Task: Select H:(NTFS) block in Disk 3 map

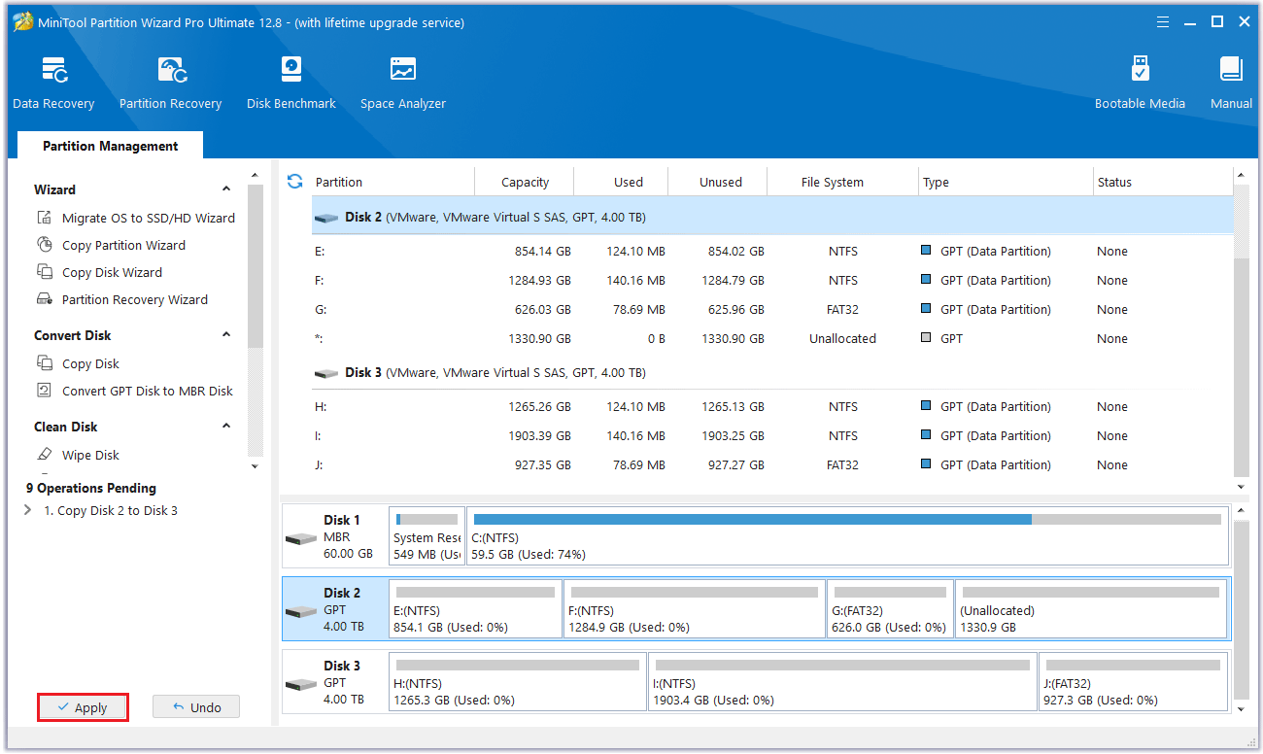Action: pos(517,682)
